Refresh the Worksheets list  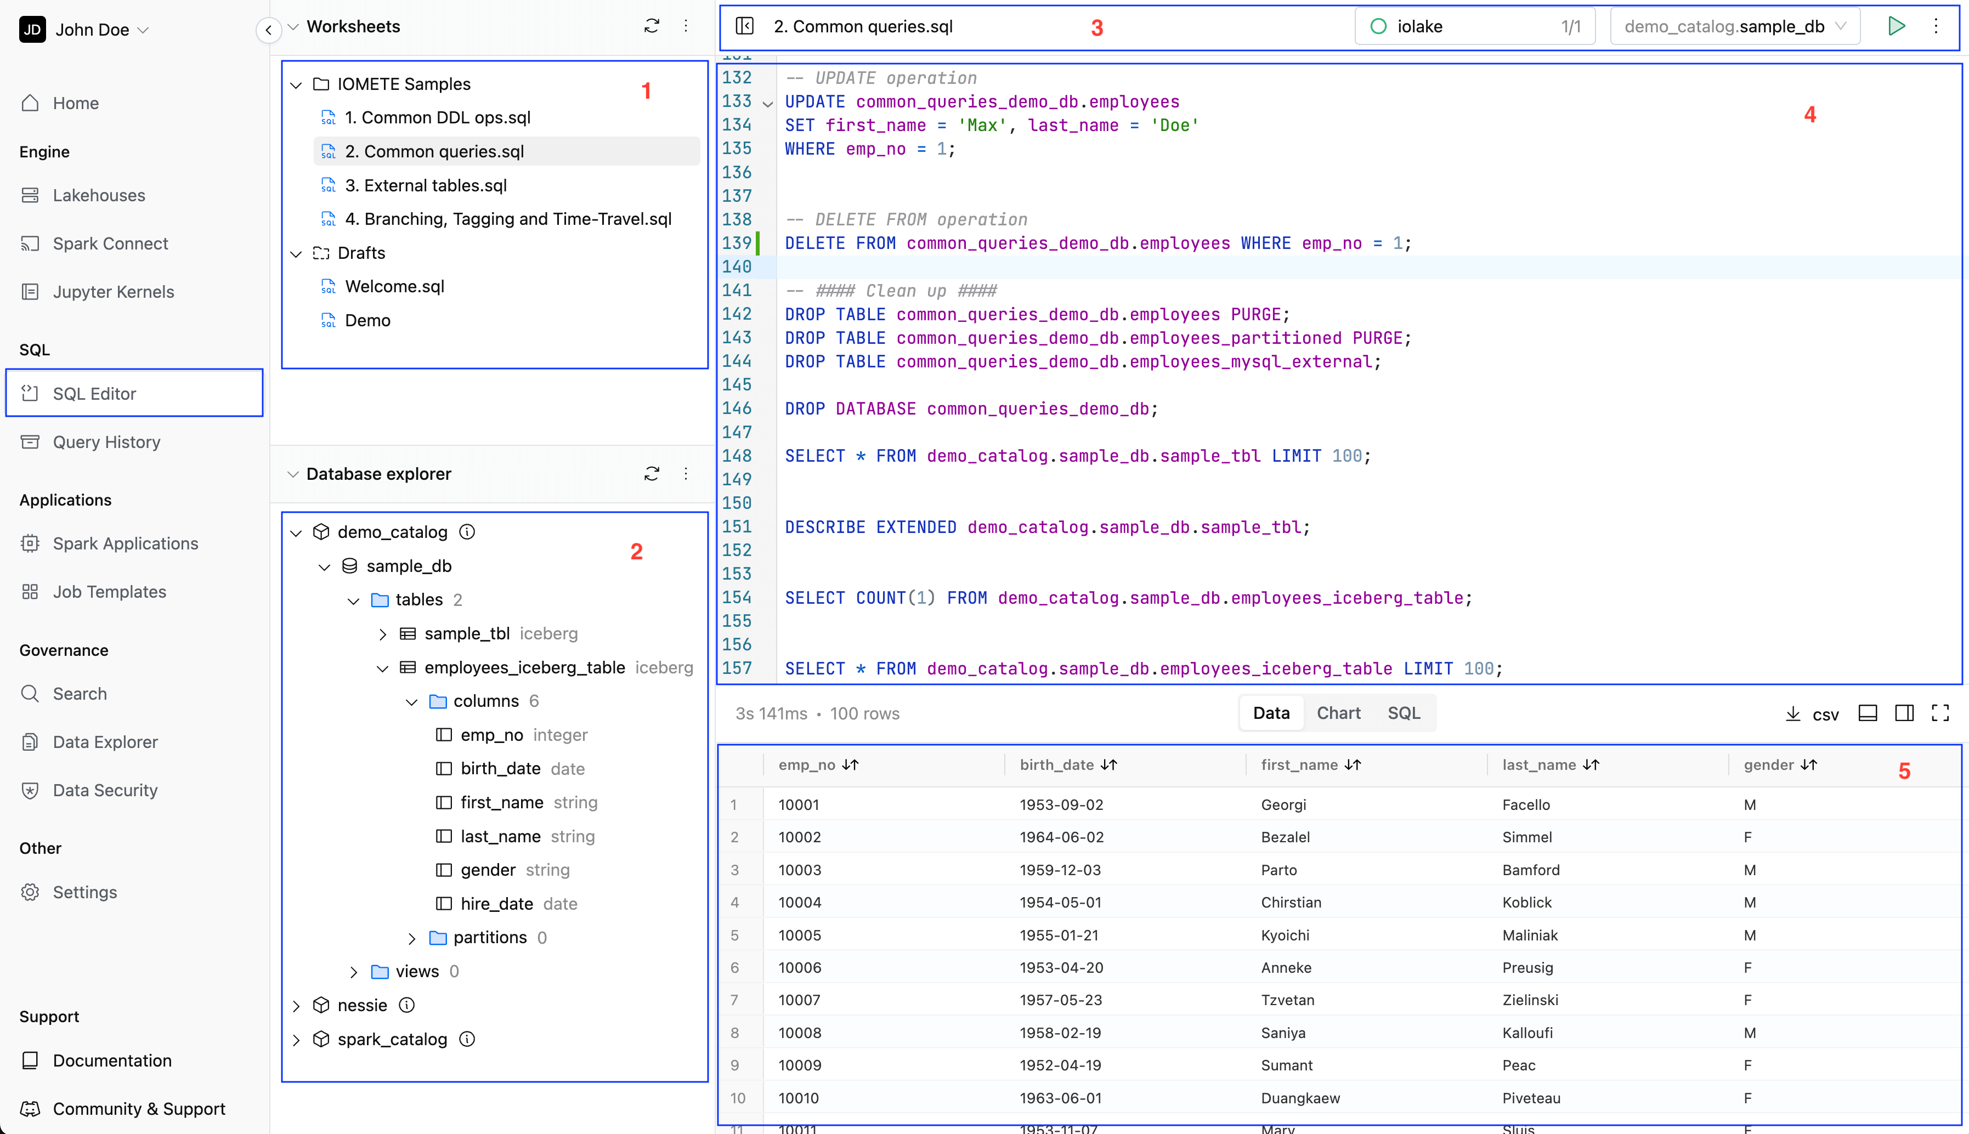[x=652, y=26]
